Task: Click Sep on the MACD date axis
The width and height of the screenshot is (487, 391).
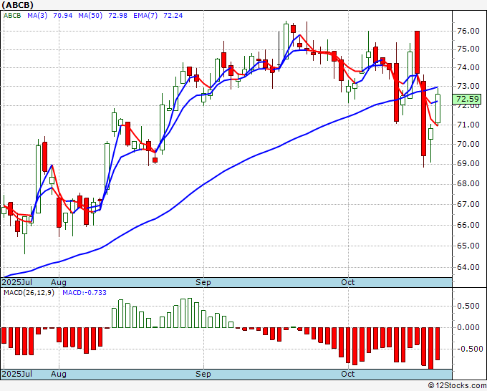Action: click(203, 374)
